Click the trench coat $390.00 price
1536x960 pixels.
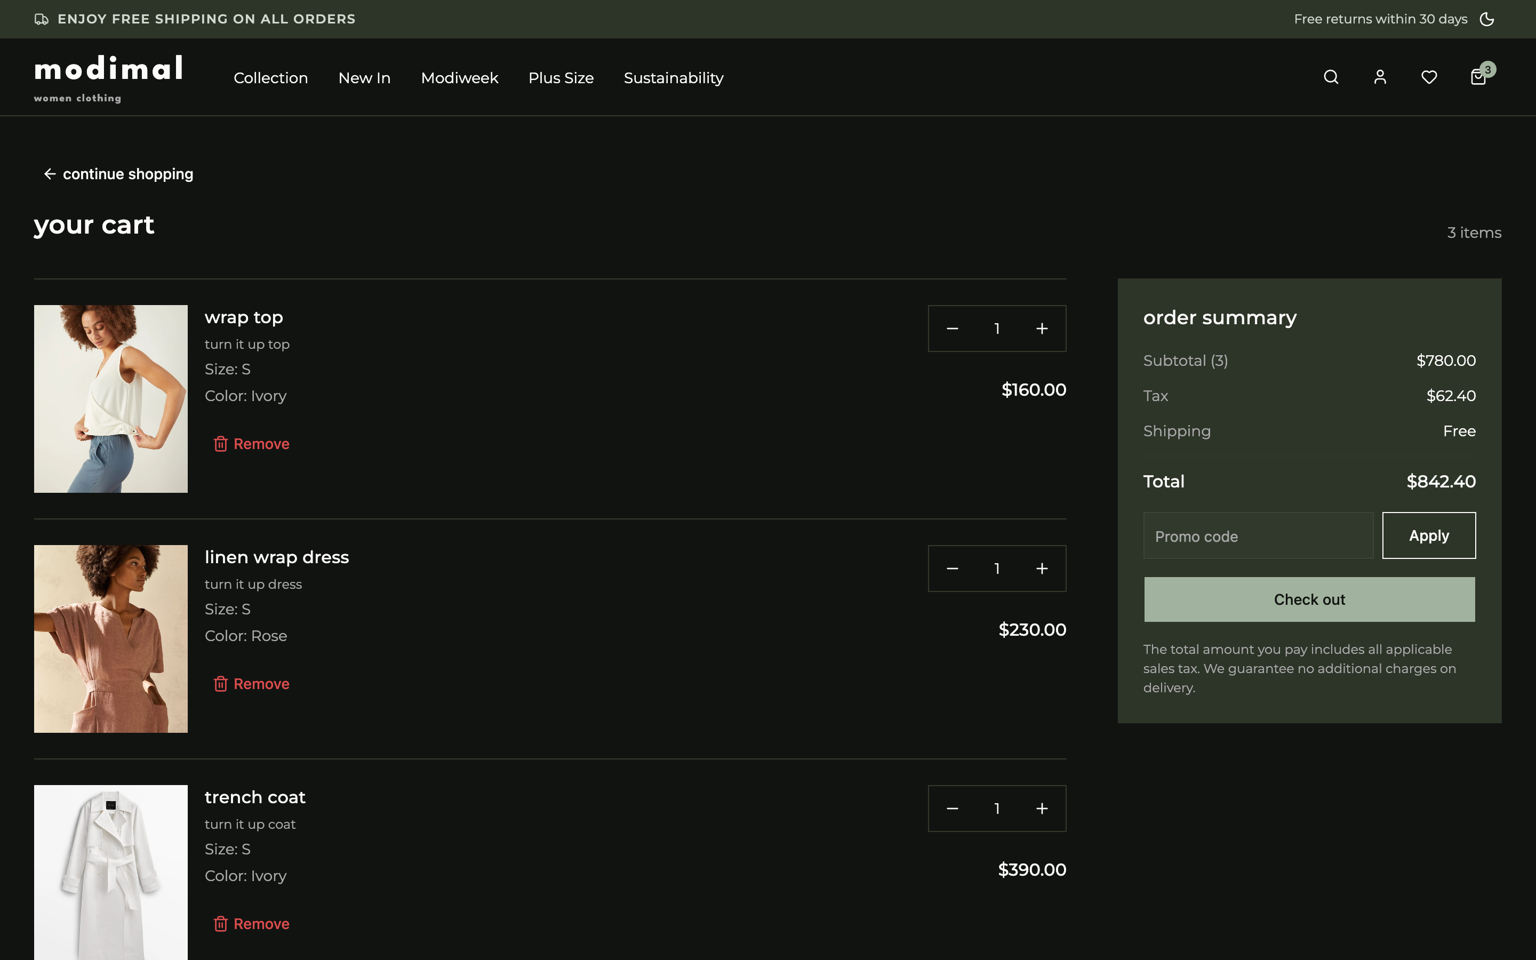1032,870
